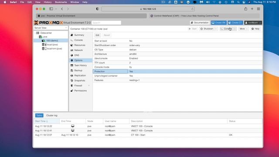Select the pve node in tree
This screenshot has width=279, height=157.
coord(45,37)
